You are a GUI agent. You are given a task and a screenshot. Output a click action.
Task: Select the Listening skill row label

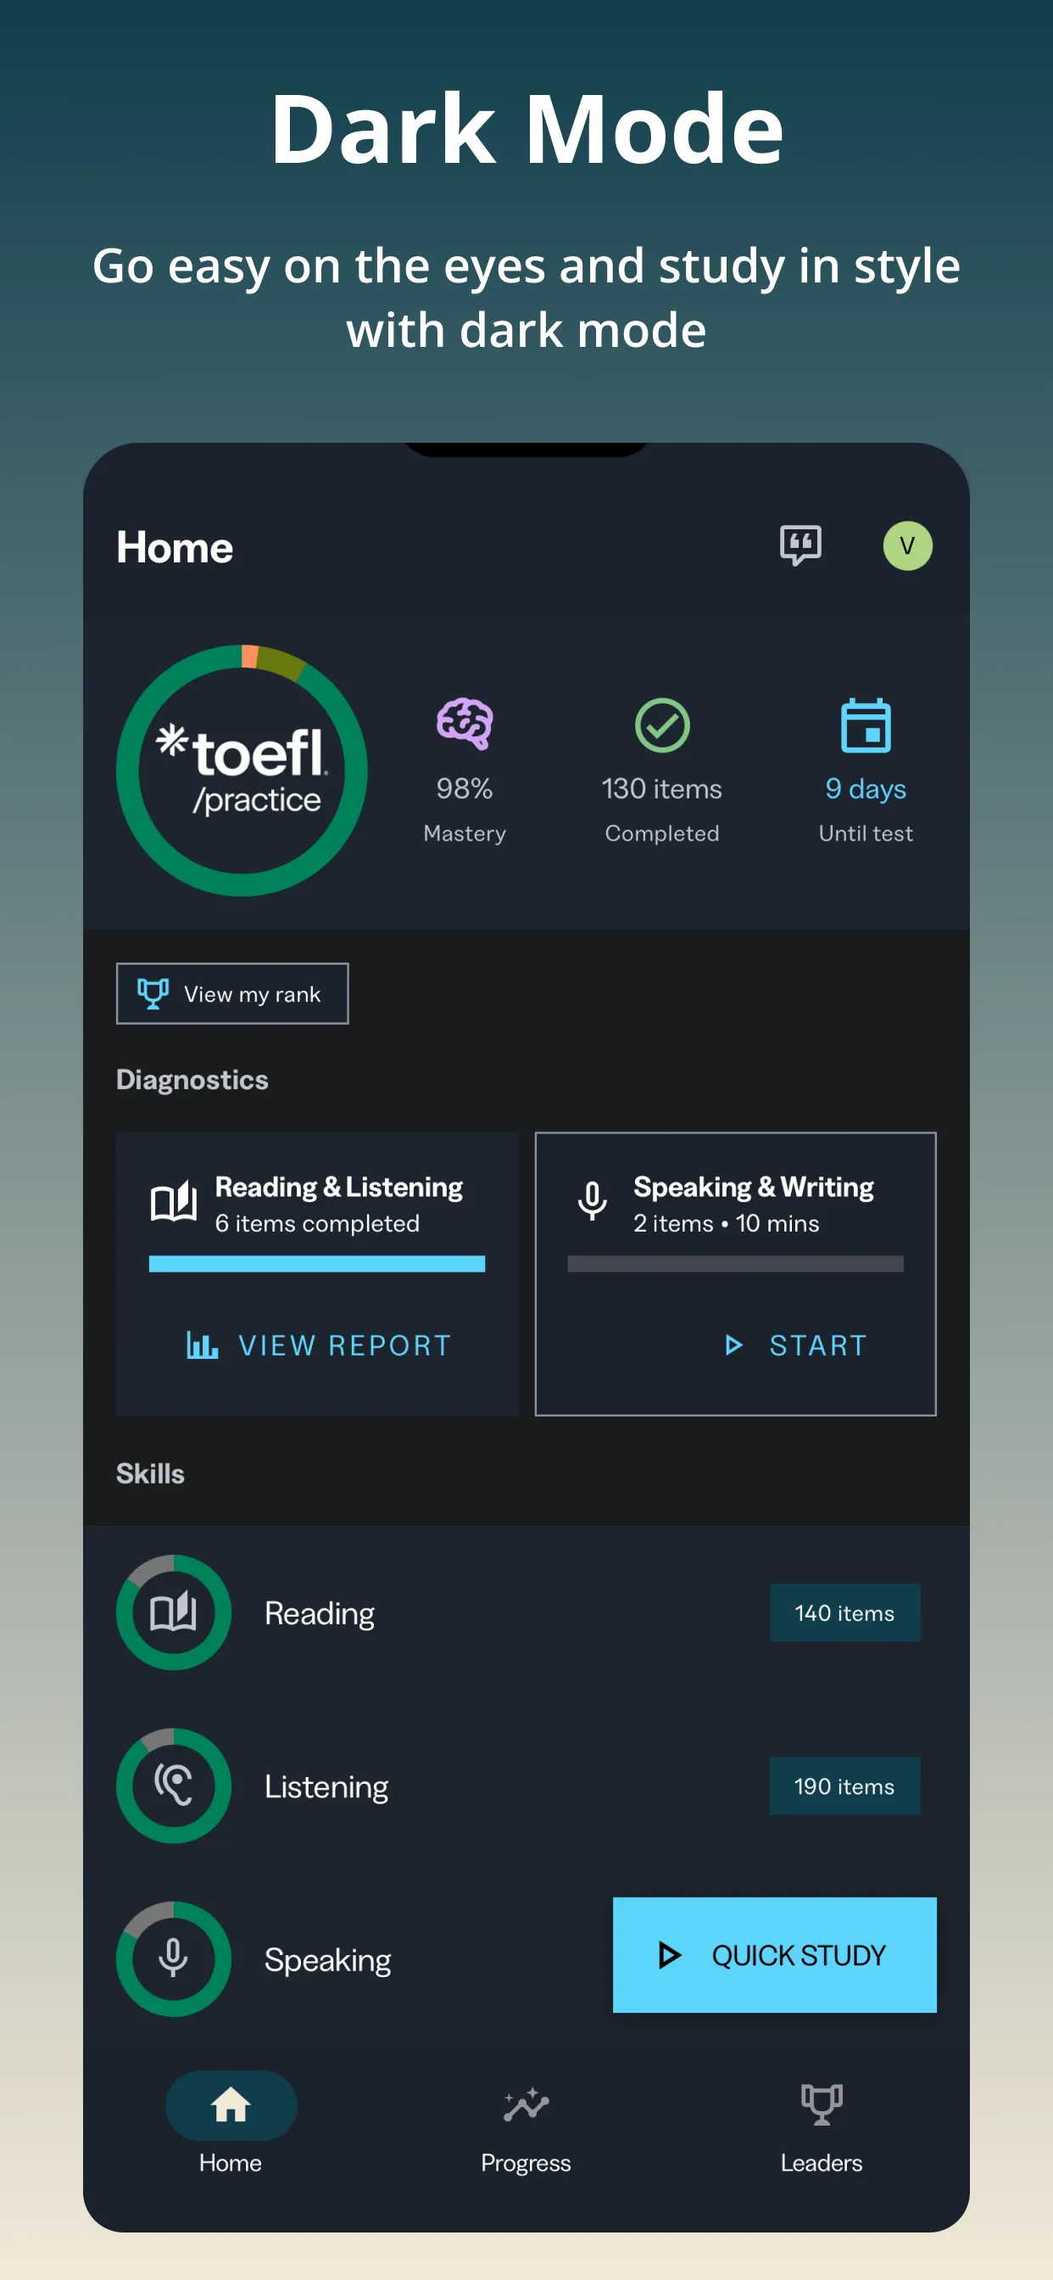point(326,1787)
